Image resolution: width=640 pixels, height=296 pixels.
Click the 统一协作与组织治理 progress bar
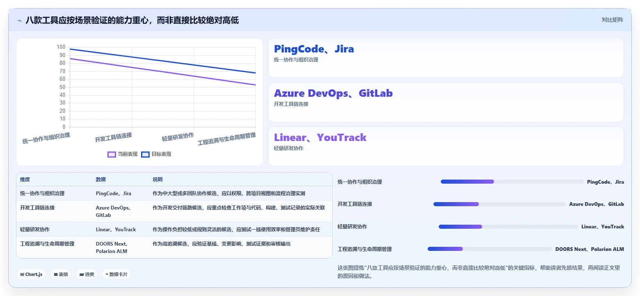tap(512, 182)
